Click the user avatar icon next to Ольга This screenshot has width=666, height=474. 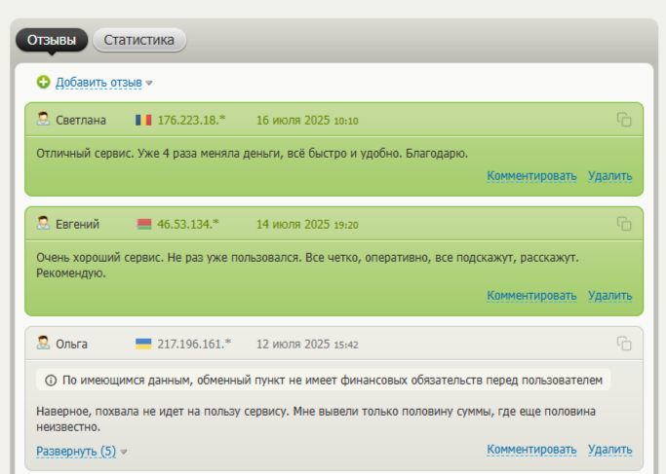pos(43,343)
